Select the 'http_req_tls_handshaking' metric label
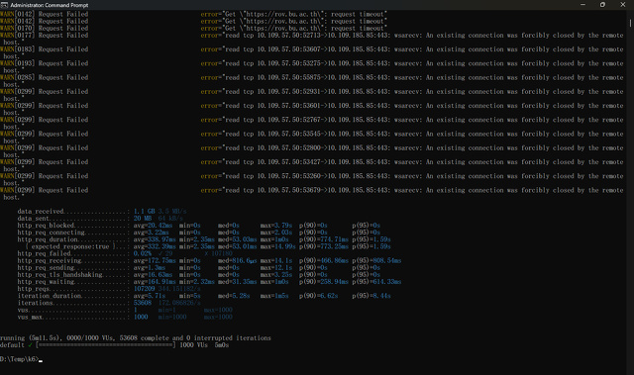 (x=59, y=274)
